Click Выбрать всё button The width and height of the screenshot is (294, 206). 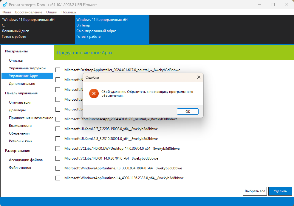pos(255,191)
